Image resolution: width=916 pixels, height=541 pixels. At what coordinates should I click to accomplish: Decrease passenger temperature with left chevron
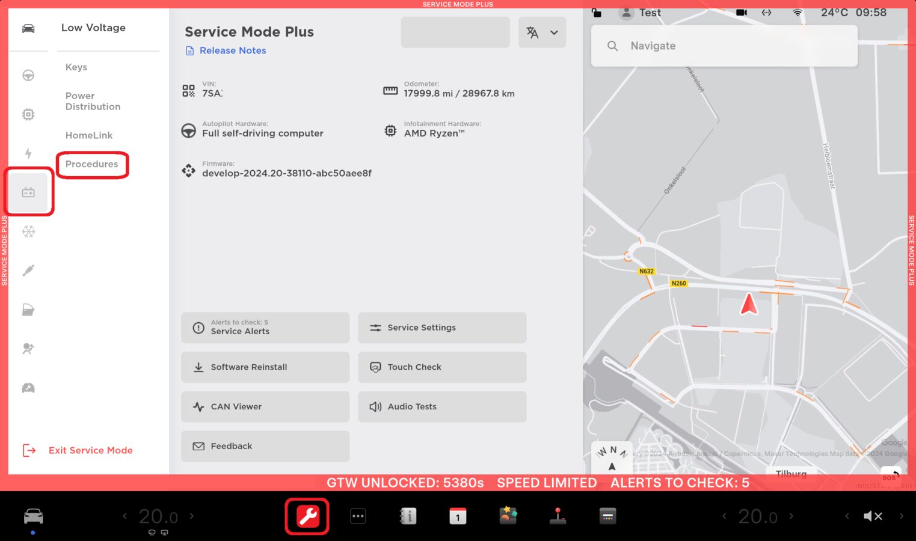coord(724,516)
